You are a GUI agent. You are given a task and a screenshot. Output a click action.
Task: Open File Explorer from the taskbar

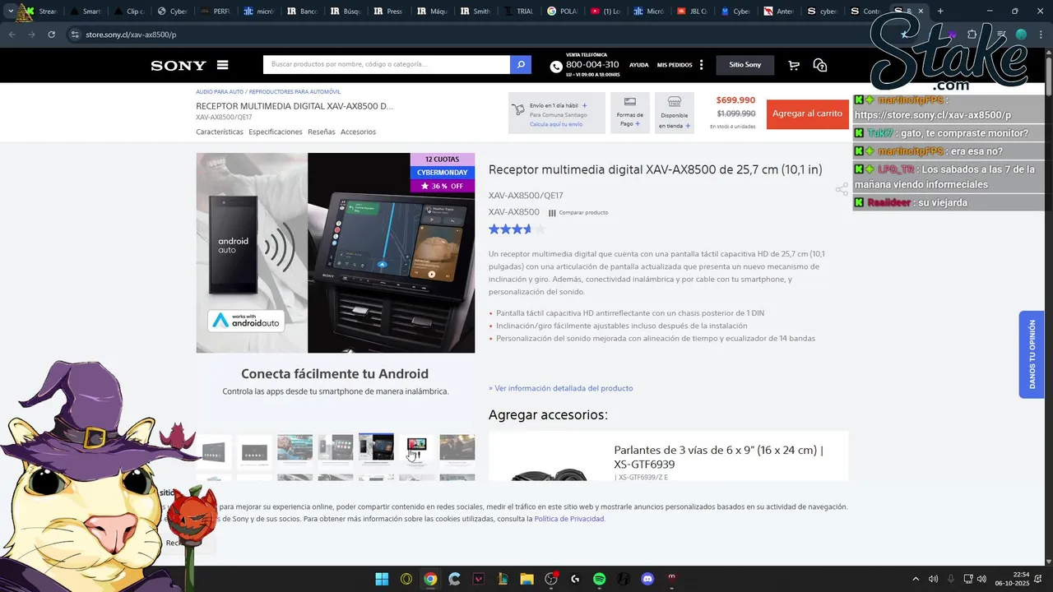point(526,579)
